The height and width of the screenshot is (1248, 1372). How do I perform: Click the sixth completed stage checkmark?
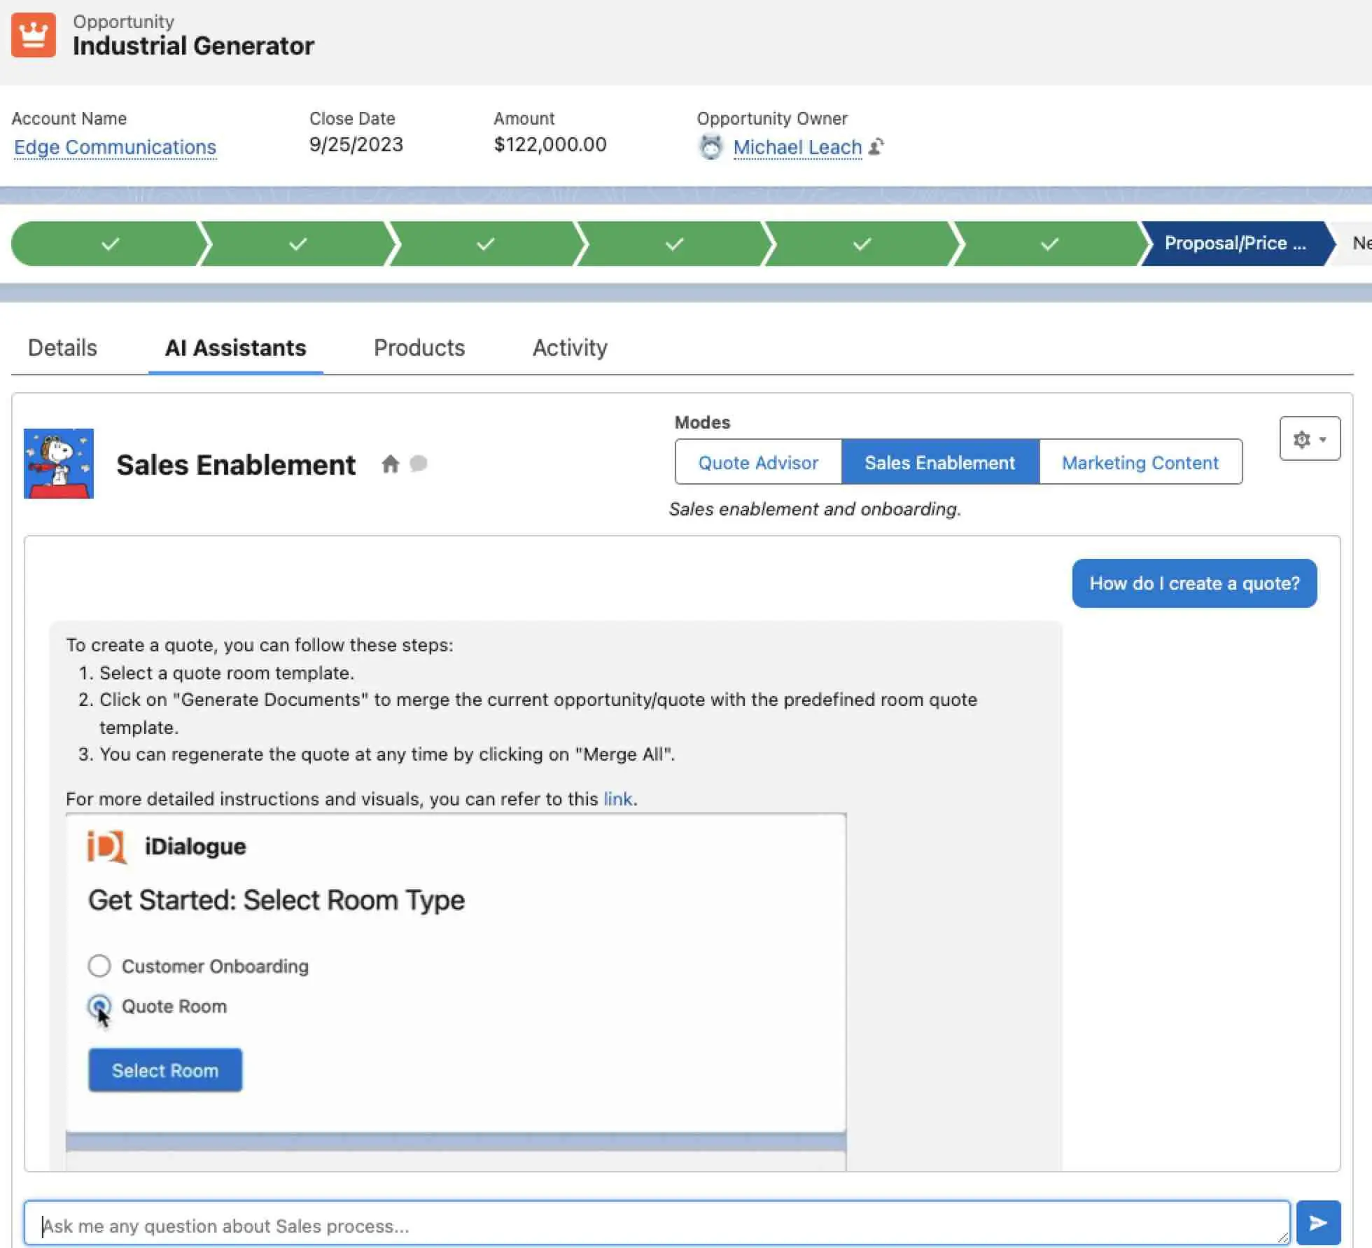[x=1049, y=244]
